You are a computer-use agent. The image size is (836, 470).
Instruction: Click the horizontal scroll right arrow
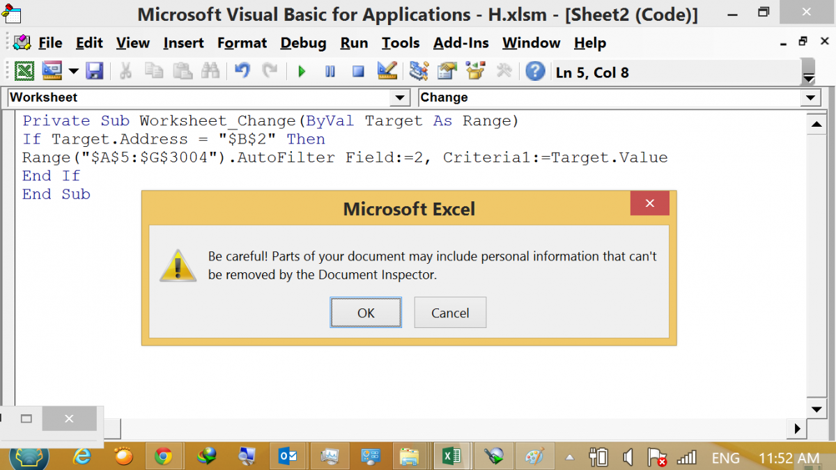point(797,428)
